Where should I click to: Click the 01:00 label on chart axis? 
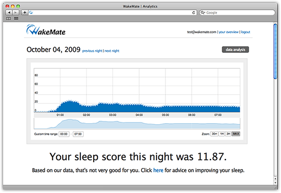click(x=60, y=115)
